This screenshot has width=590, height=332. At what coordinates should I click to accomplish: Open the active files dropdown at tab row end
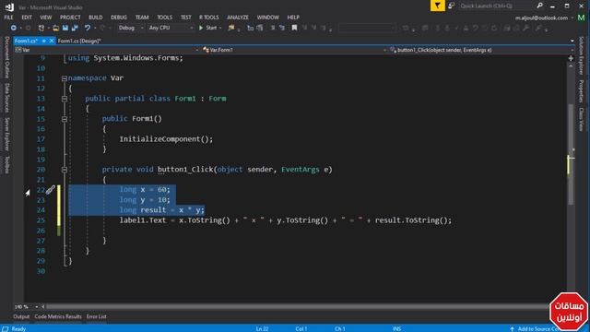572,41
